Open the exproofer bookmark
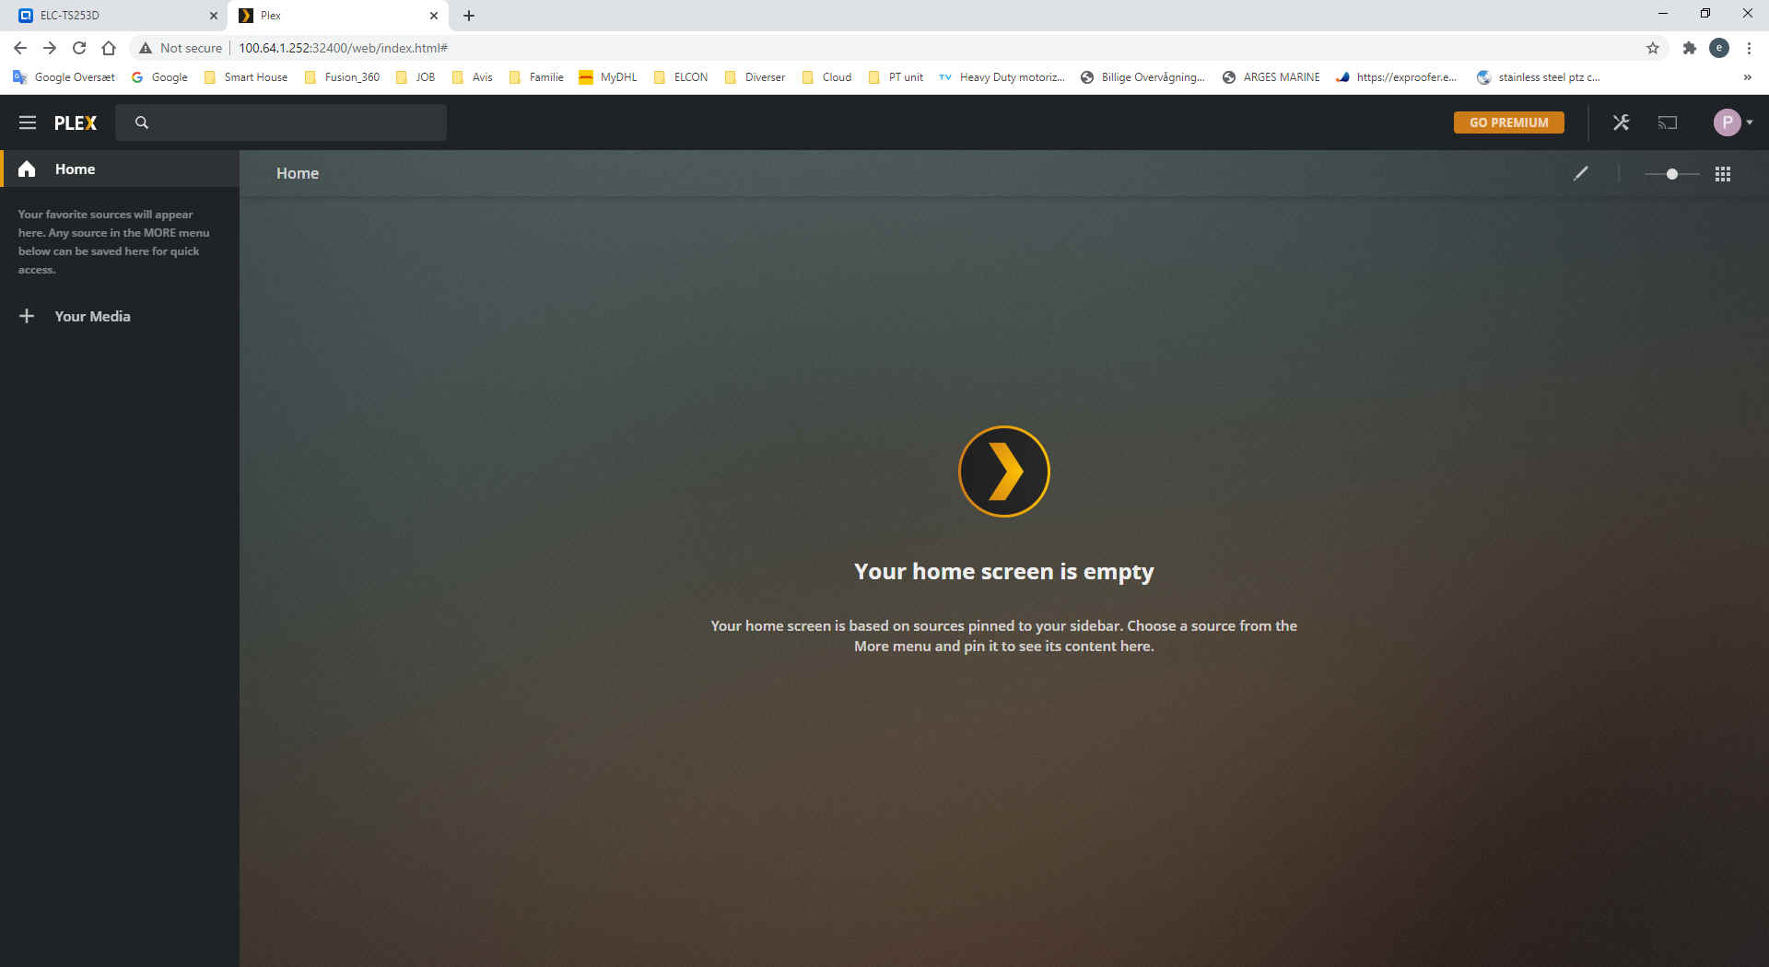Viewport: 1769px width, 967px height. 1397,77
